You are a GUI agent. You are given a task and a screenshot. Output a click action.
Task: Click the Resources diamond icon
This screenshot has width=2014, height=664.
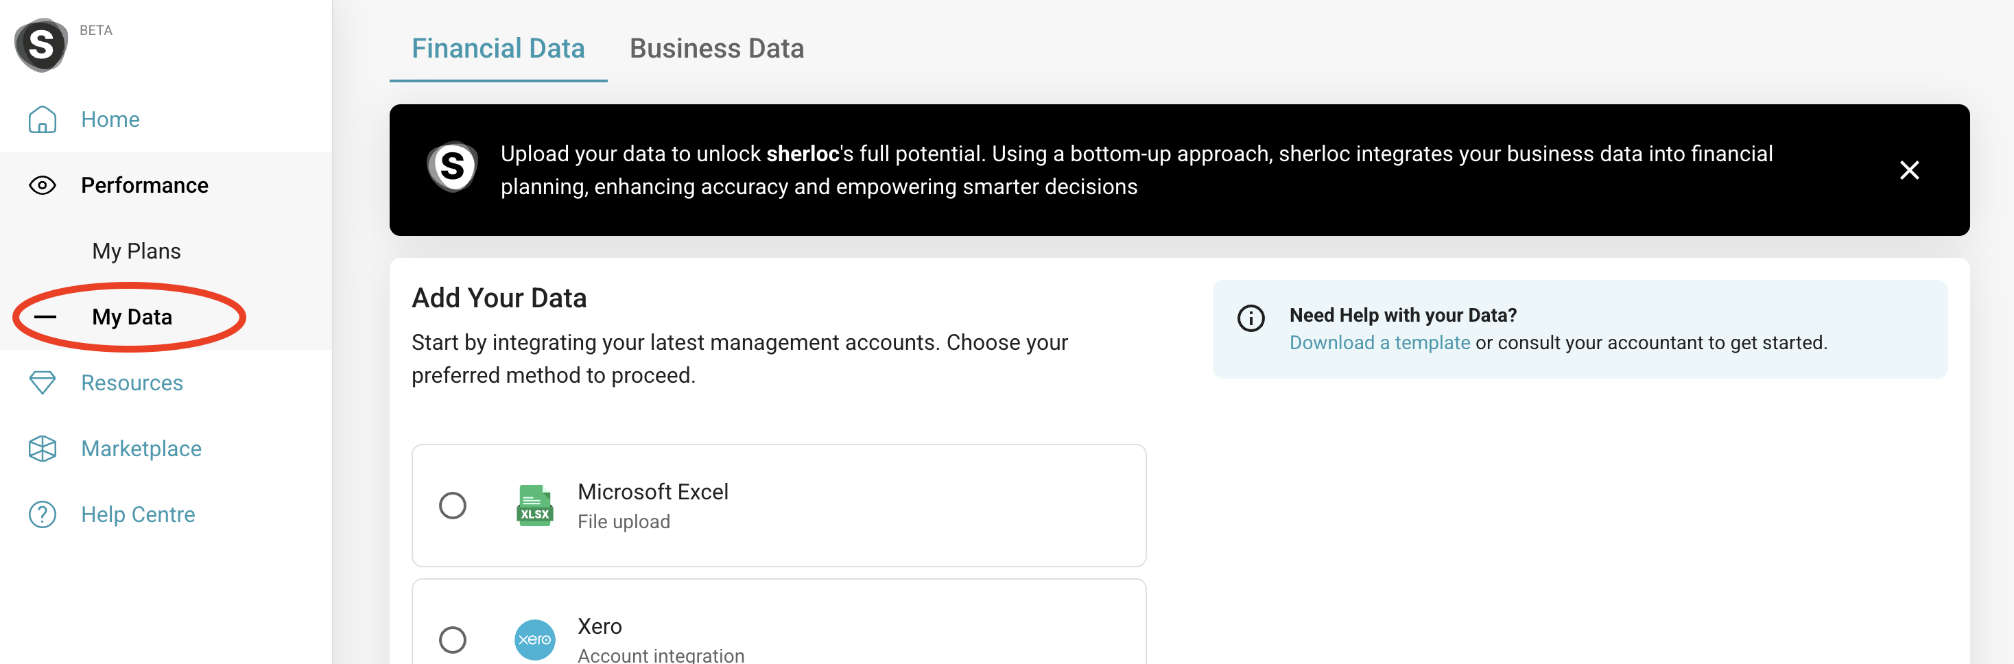(x=43, y=383)
